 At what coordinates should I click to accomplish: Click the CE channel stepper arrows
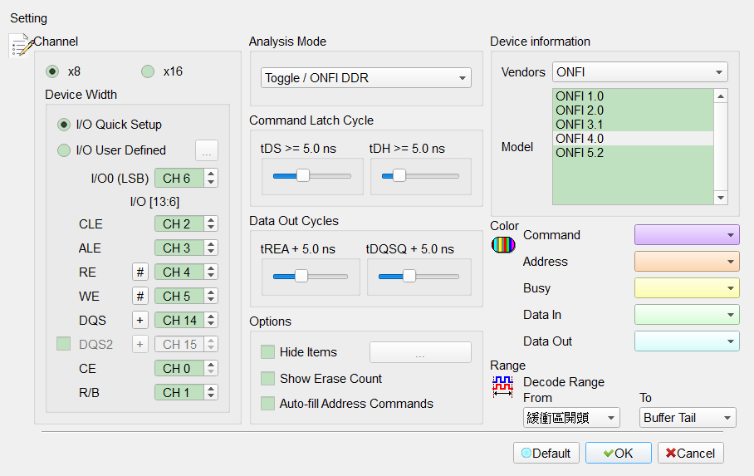211,368
